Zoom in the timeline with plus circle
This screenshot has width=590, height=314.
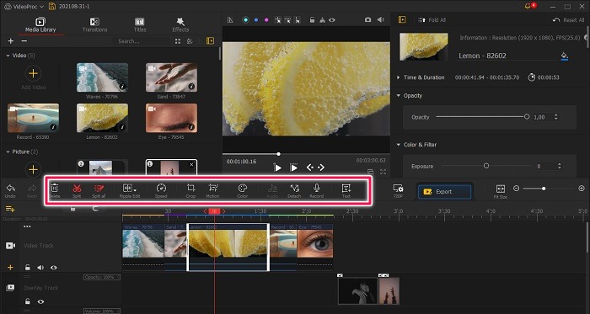coord(582,189)
